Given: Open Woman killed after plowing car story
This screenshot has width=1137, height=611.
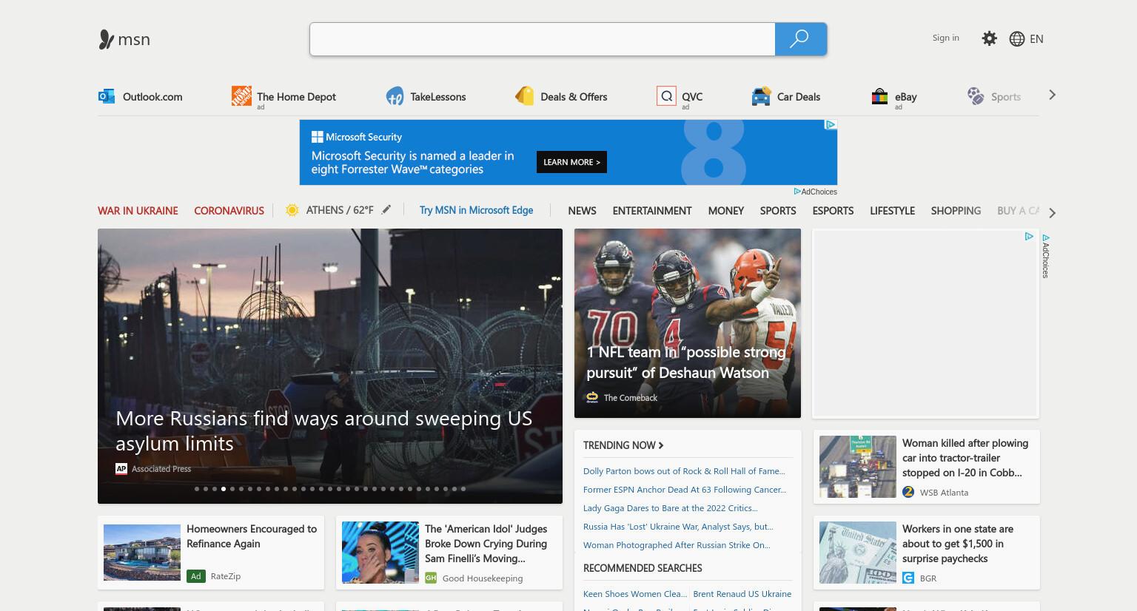Looking at the screenshot, I should [965, 458].
